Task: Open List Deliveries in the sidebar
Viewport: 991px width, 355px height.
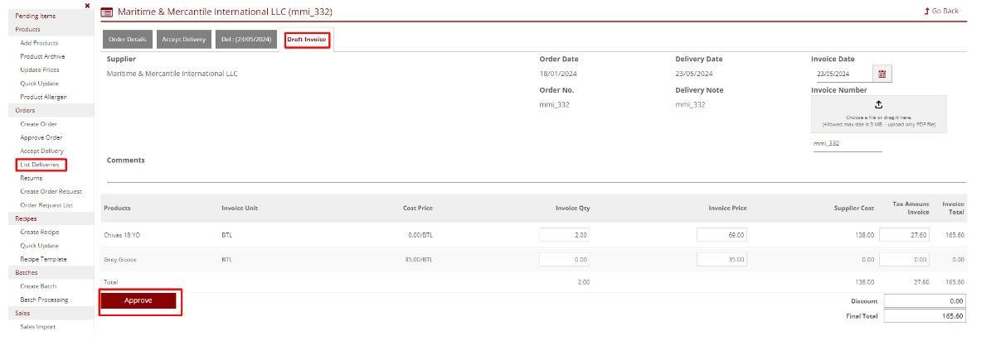Action: [x=40, y=165]
